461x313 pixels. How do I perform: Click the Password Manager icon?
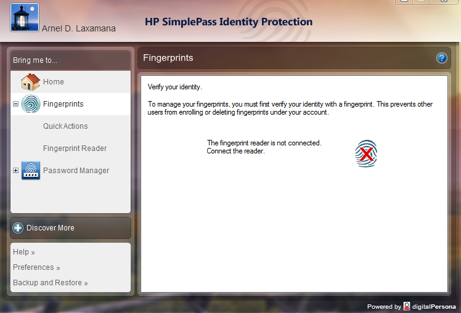(x=31, y=171)
